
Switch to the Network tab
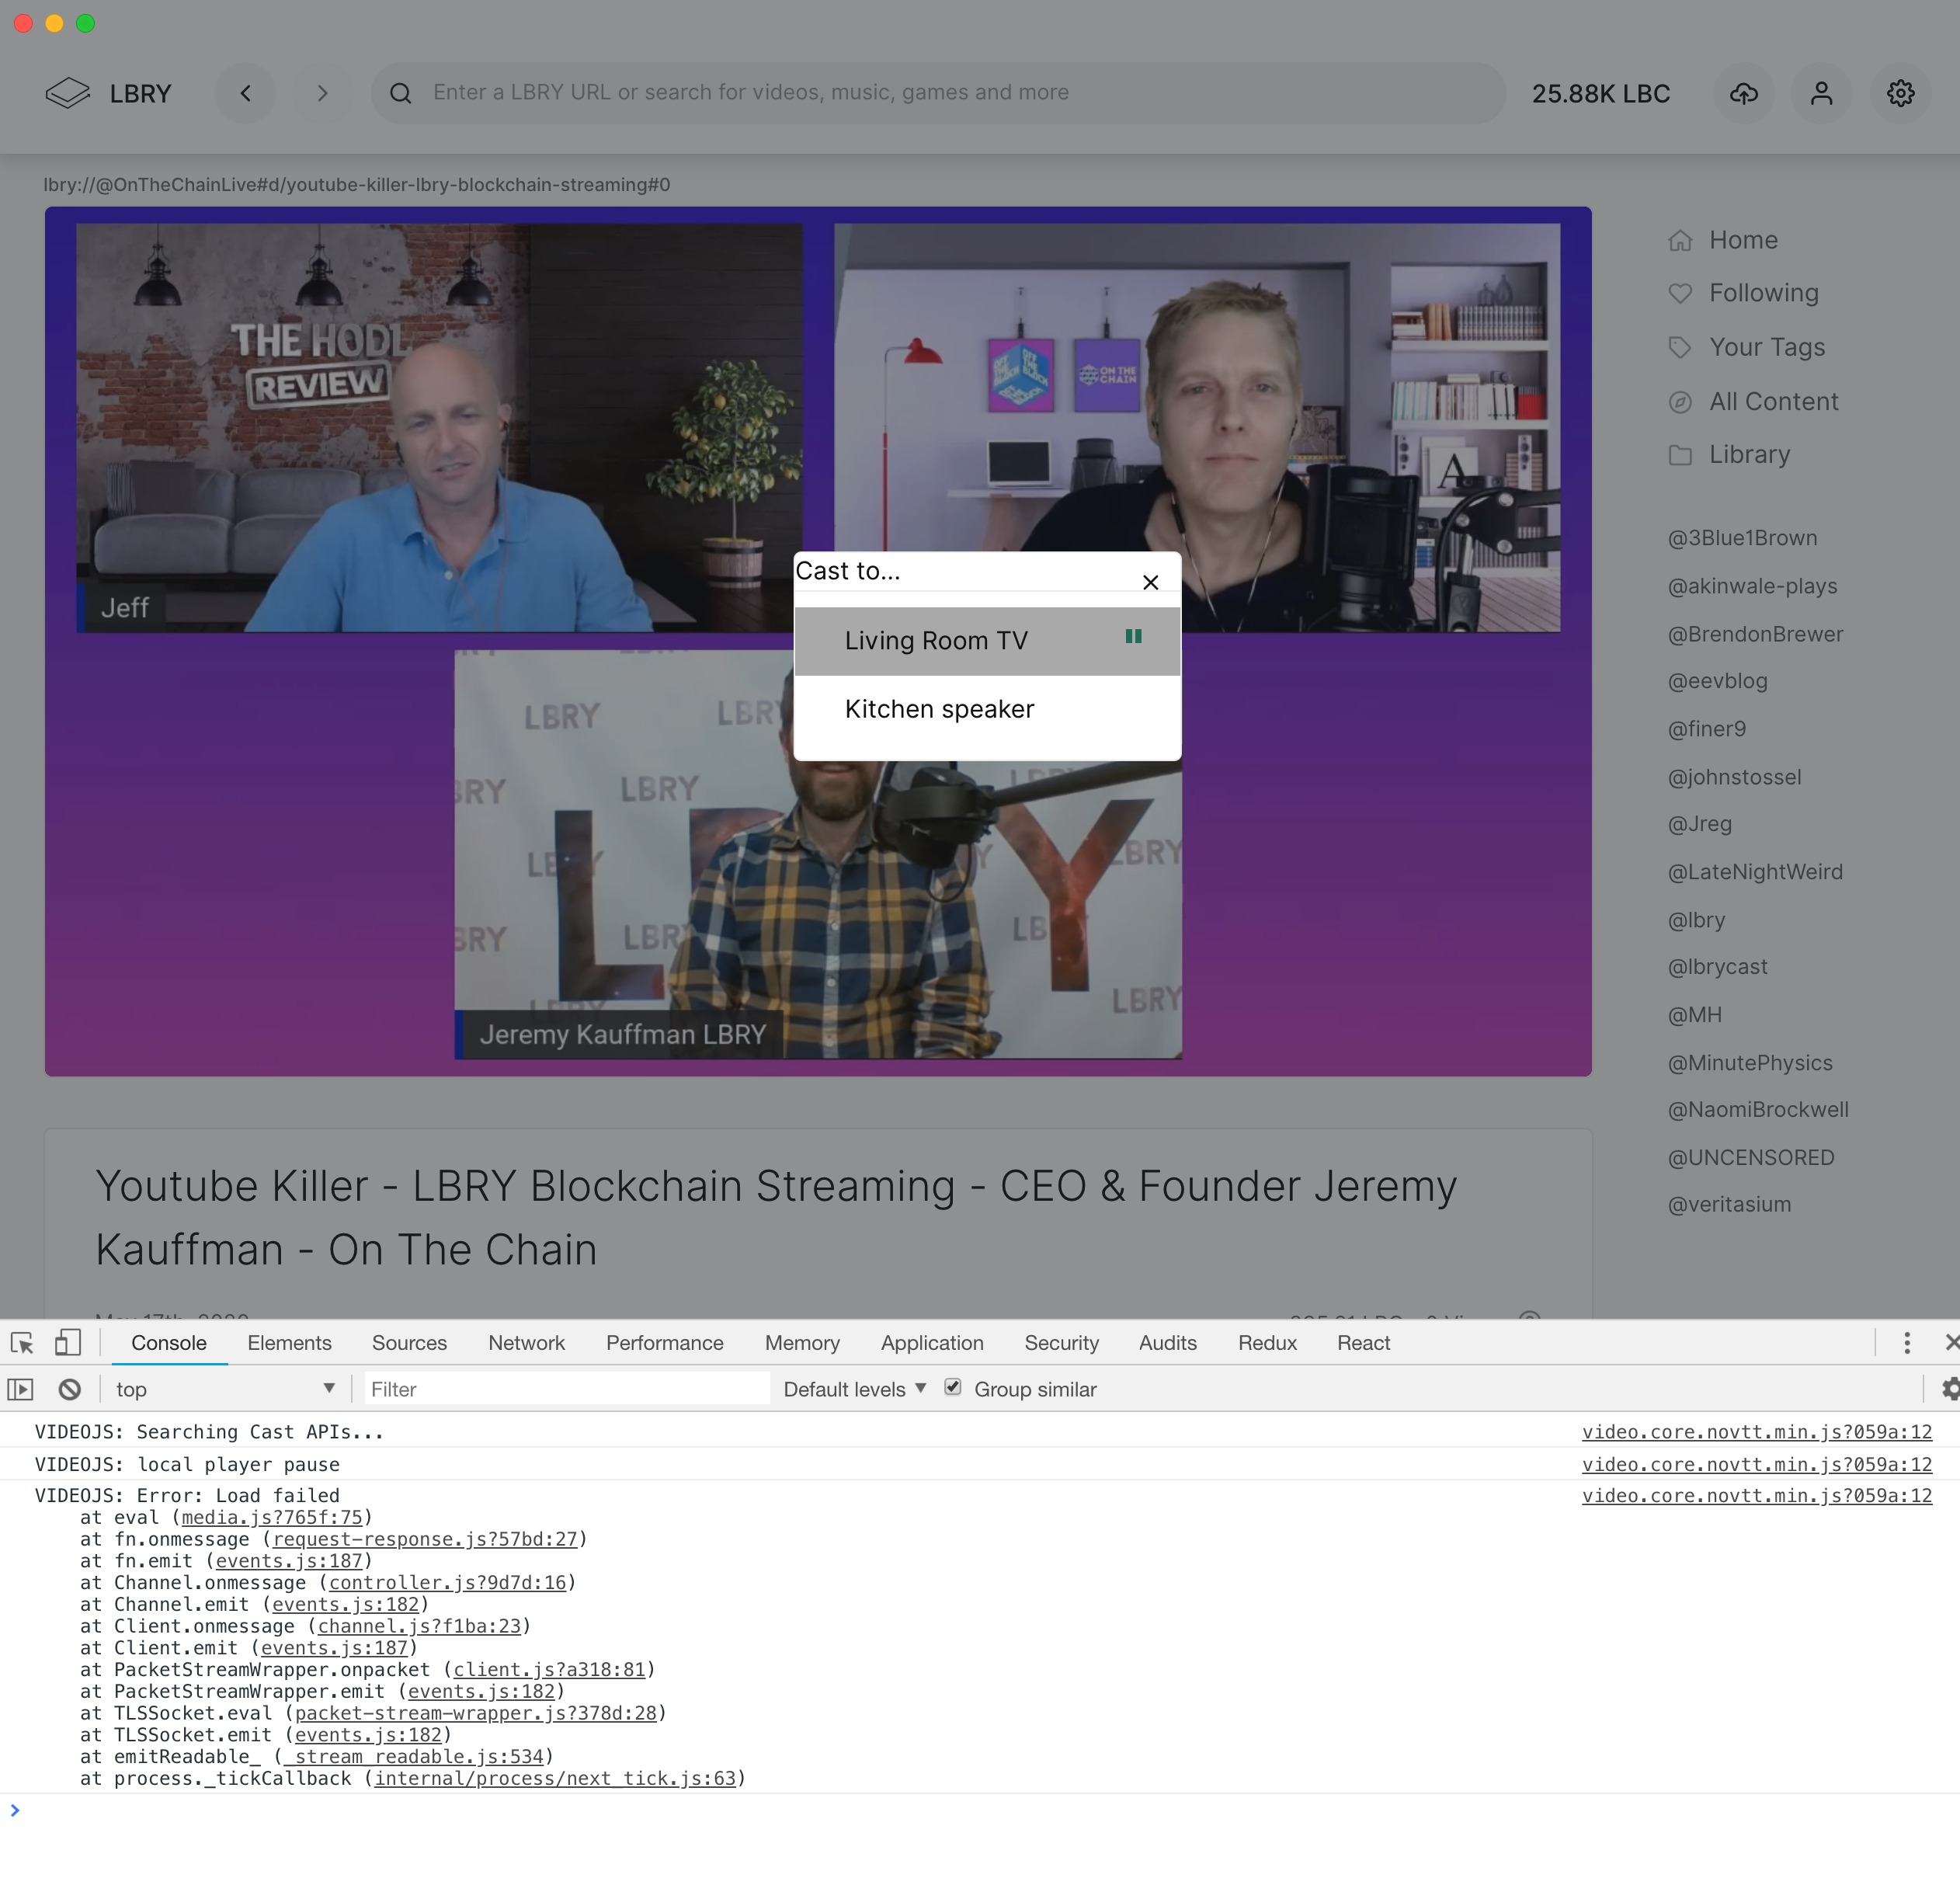pos(526,1343)
